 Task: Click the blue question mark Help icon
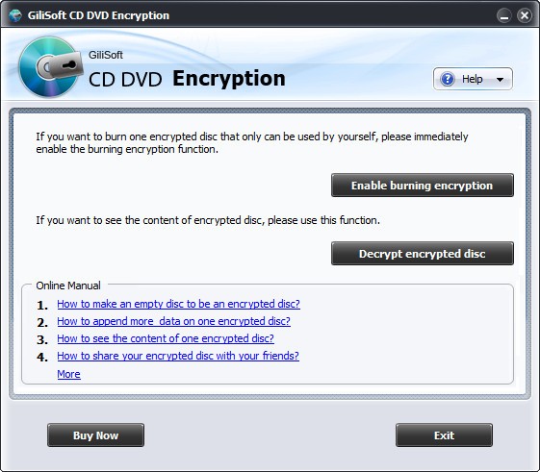tap(448, 79)
